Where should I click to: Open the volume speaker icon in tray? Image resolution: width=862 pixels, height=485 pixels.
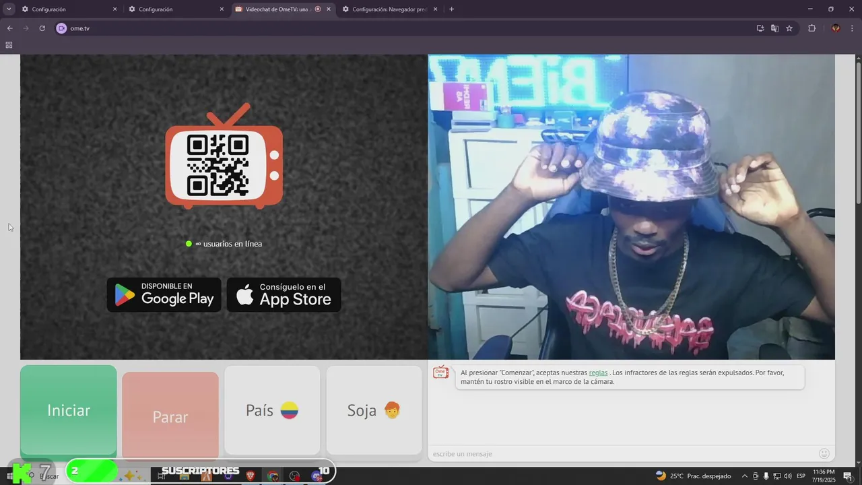point(789,476)
